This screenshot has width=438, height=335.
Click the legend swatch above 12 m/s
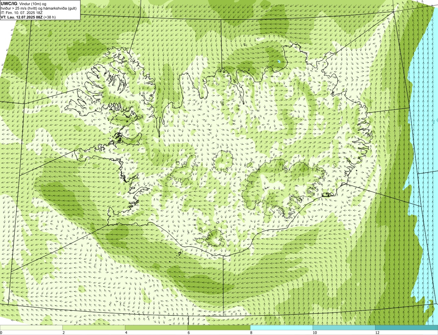[407, 327]
